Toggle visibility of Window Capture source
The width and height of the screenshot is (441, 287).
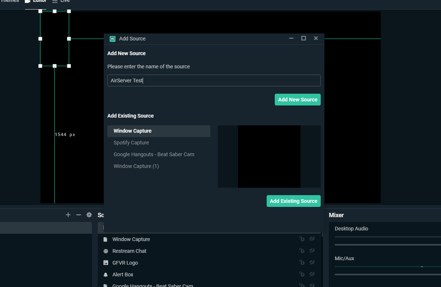312,239
